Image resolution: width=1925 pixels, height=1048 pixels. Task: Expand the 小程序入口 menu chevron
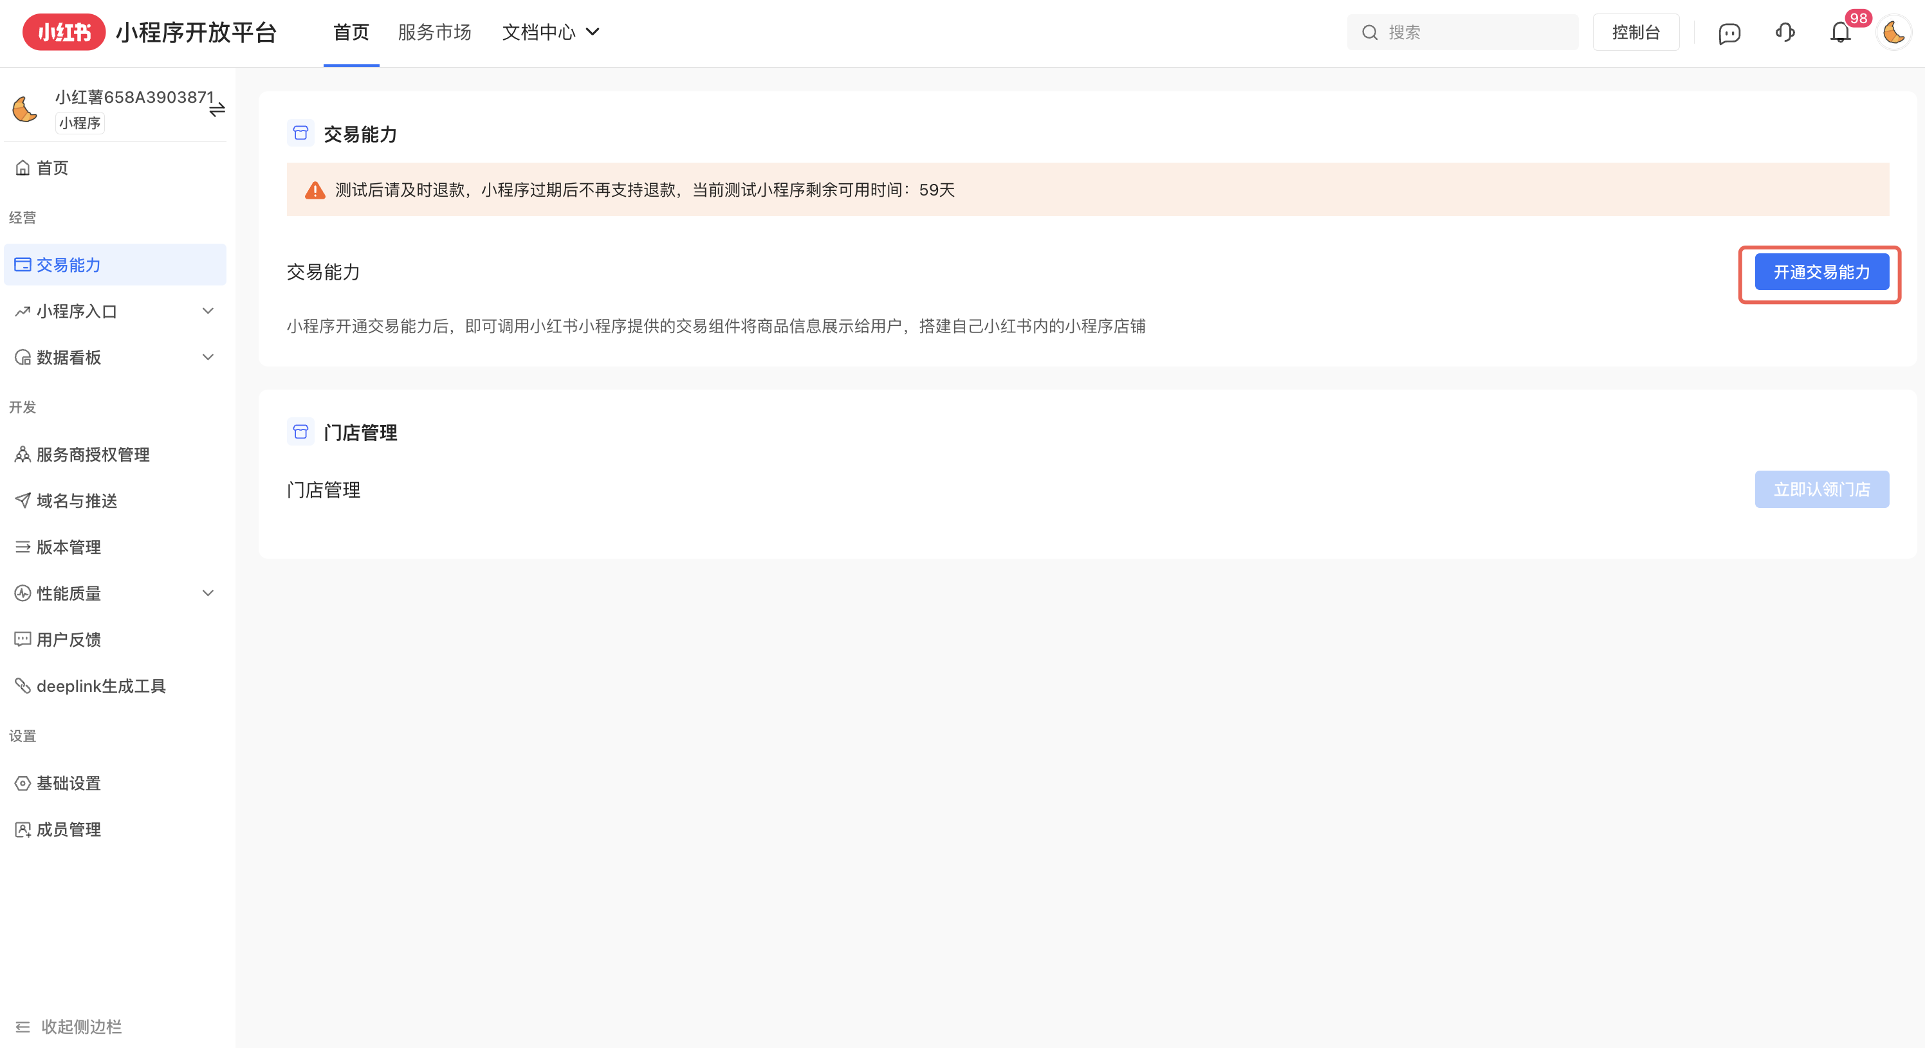[208, 311]
